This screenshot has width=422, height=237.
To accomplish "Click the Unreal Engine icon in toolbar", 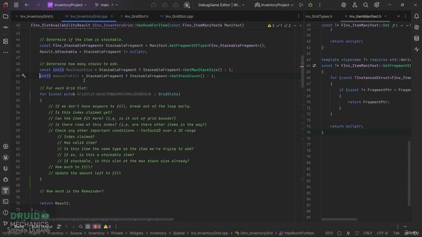I will coord(187,5).
